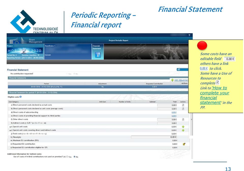Click the Unit Cost column header

tap(102, 102)
